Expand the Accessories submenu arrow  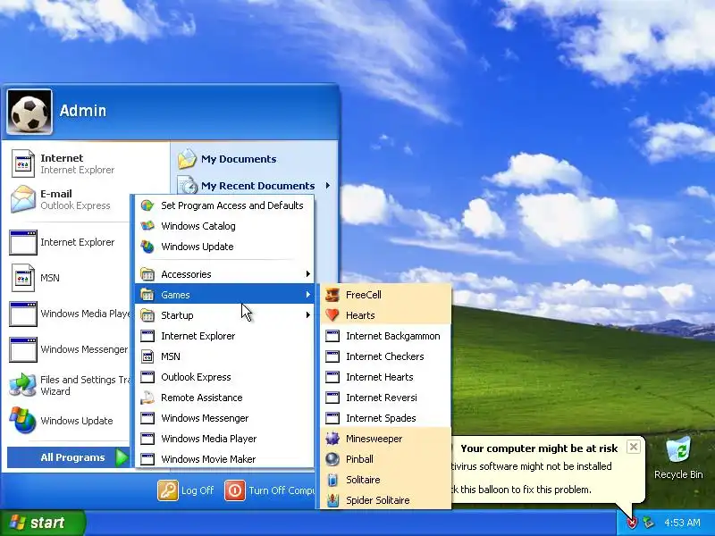(308, 274)
